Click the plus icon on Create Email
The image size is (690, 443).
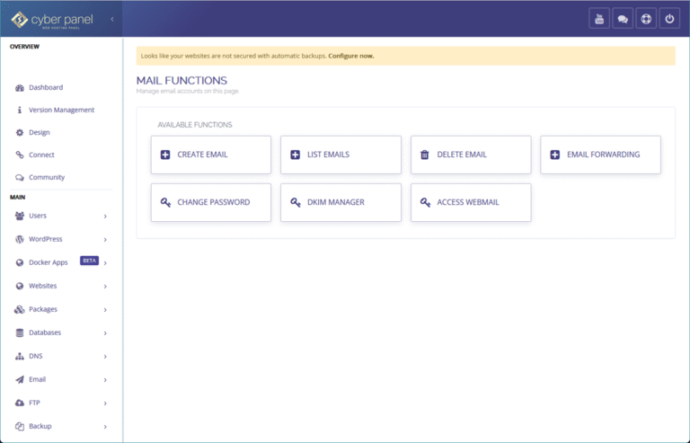(165, 155)
